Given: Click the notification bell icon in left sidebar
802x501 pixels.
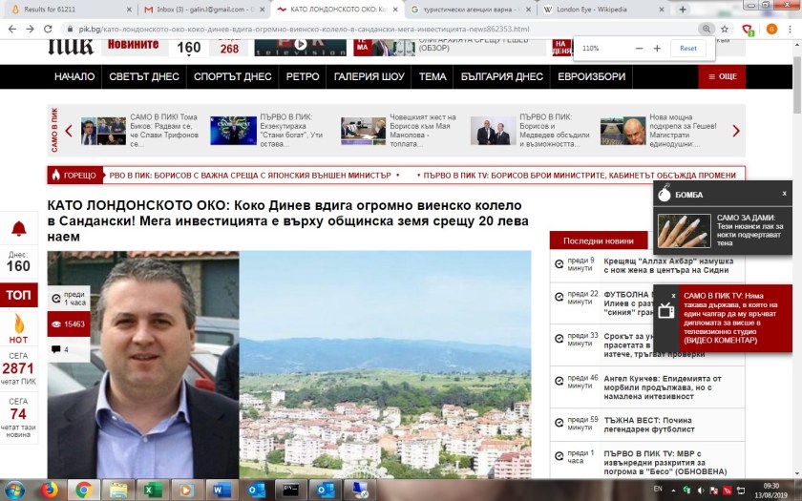Looking at the screenshot, I should [18, 228].
